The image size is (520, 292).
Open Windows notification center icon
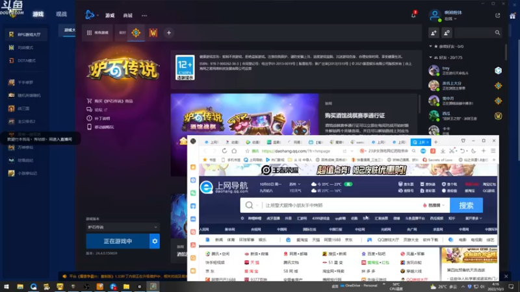point(511,286)
